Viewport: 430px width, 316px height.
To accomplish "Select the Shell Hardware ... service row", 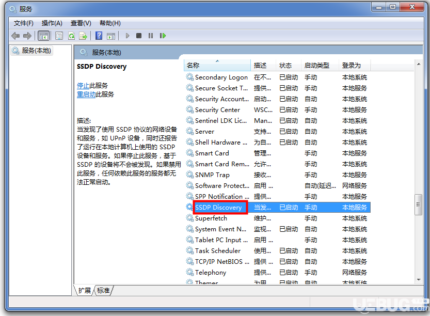I will pyautogui.click(x=277, y=143).
